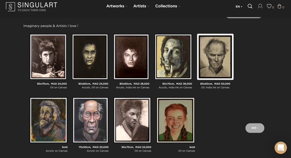Open the search magnifier icon
Image resolution: width=291 pixels, height=158 pixels.
pyautogui.click(x=250, y=6)
